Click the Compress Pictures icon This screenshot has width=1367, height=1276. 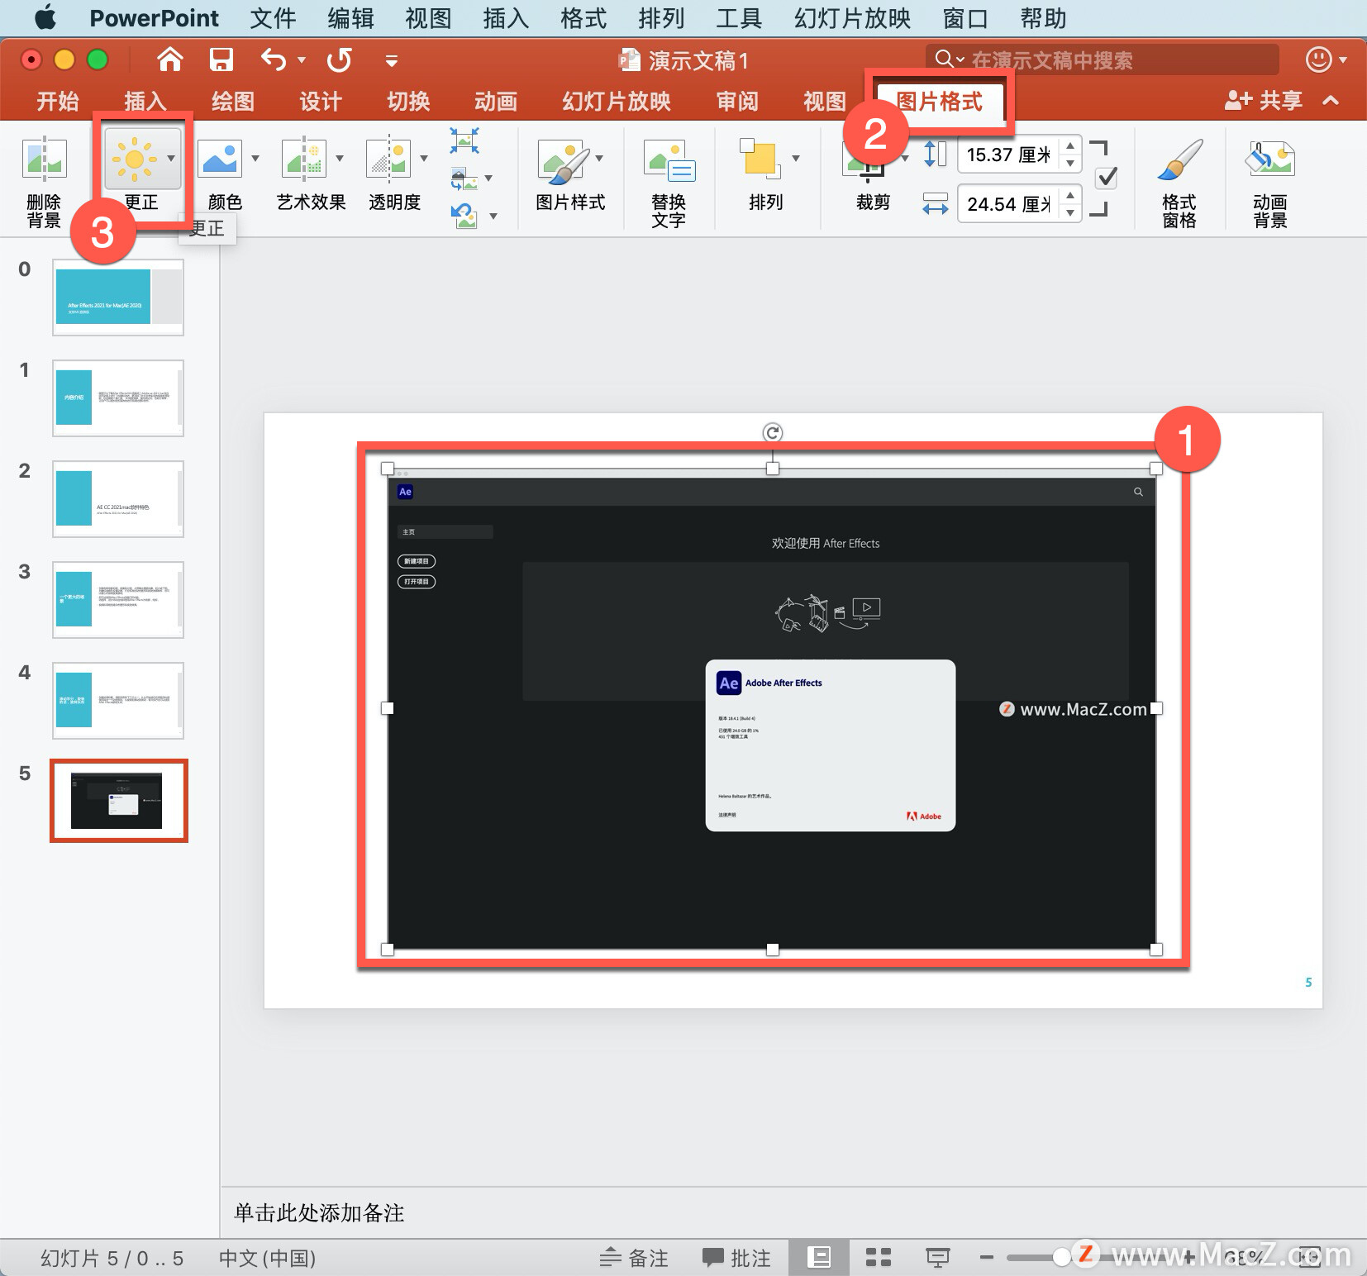click(x=464, y=140)
